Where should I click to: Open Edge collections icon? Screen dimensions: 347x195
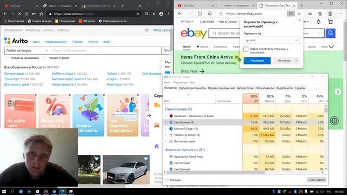pos(320,14)
